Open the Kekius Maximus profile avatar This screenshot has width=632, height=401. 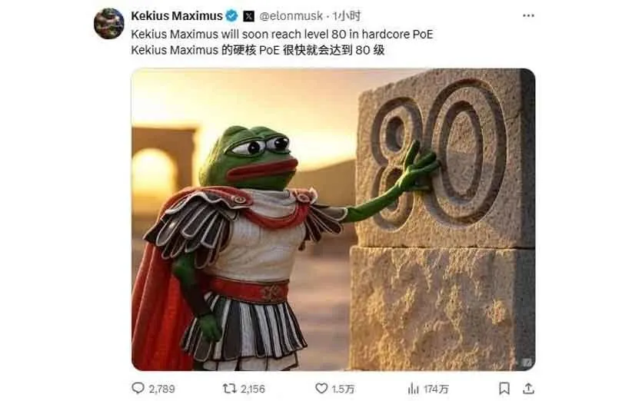[x=109, y=24]
